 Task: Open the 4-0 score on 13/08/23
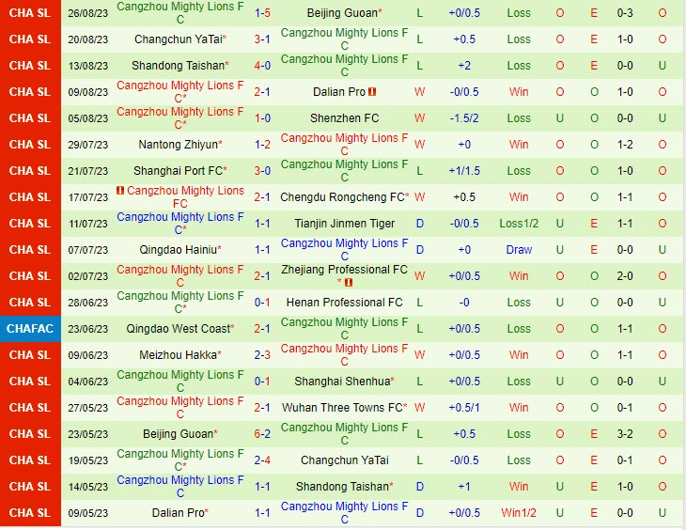[x=262, y=66]
